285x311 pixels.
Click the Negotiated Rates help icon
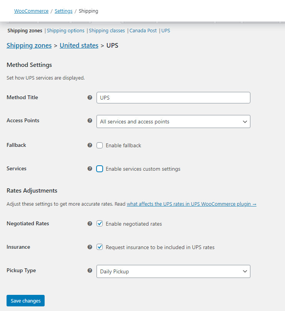[x=90, y=223]
